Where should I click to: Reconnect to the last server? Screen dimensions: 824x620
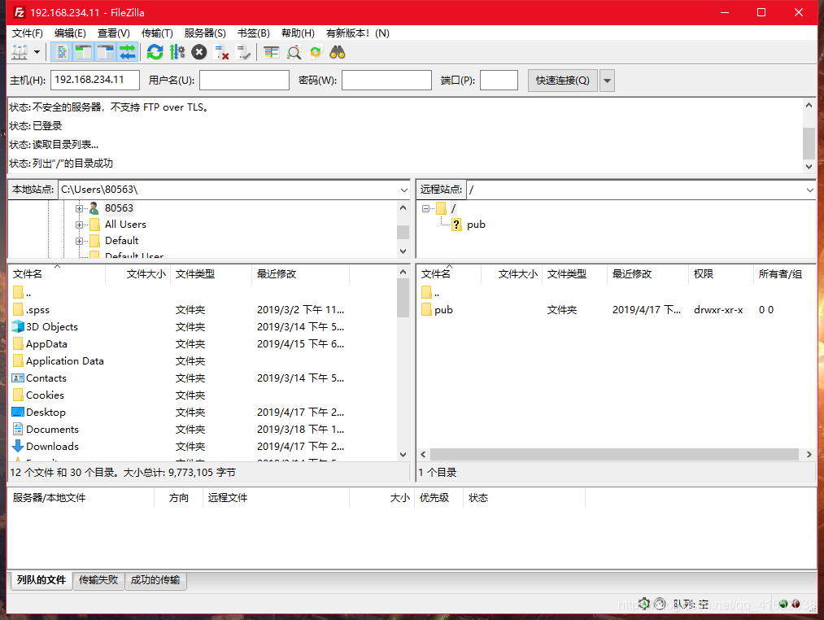coord(243,52)
